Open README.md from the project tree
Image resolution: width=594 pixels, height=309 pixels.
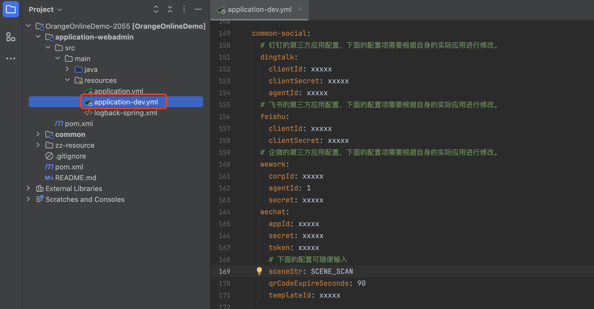[x=71, y=178]
